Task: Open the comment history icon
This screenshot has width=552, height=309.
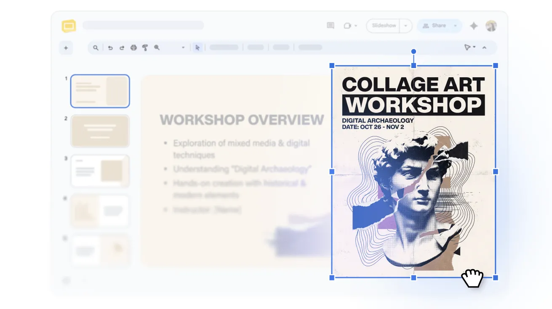Action: point(331,26)
